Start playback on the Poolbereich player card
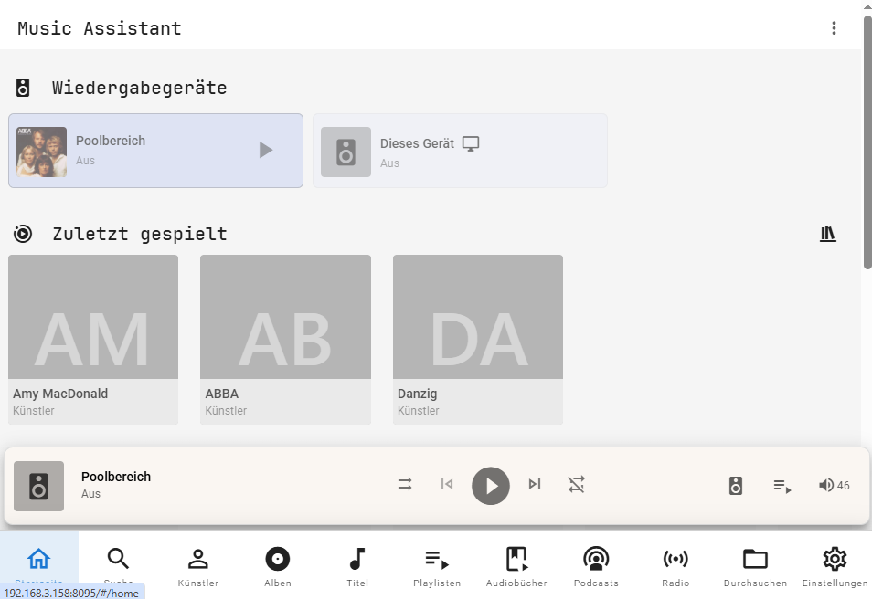This screenshot has height=599, width=872. pyautogui.click(x=265, y=150)
